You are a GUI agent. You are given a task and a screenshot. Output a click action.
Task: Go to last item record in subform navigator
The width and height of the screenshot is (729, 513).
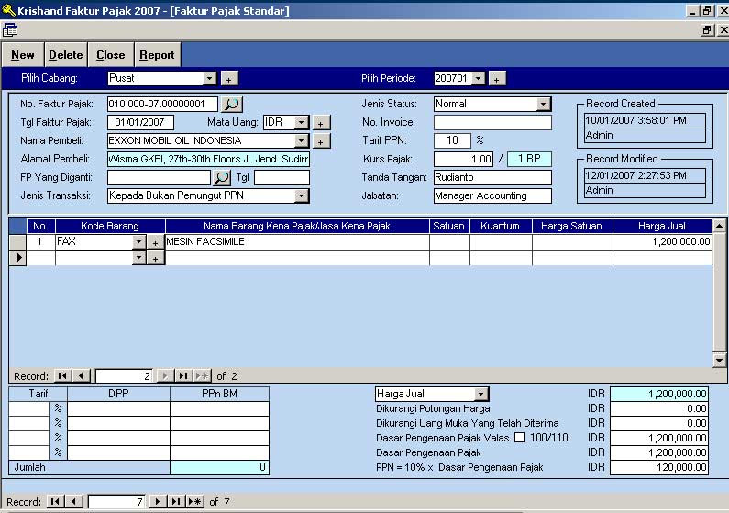pyautogui.click(x=183, y=375)
